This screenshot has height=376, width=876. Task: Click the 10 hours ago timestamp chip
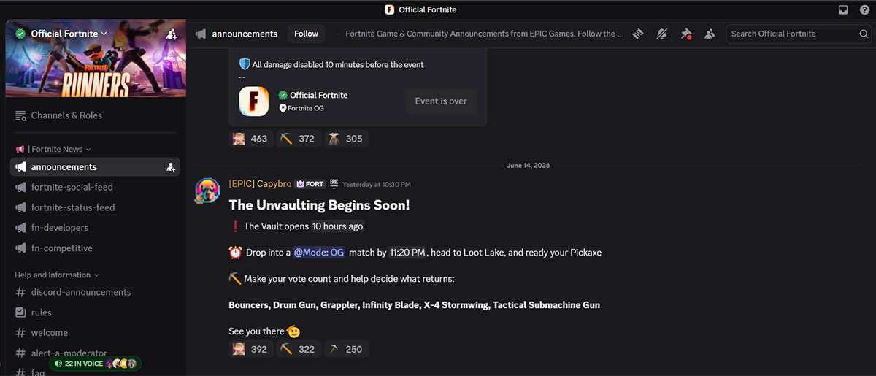[338, 226]
